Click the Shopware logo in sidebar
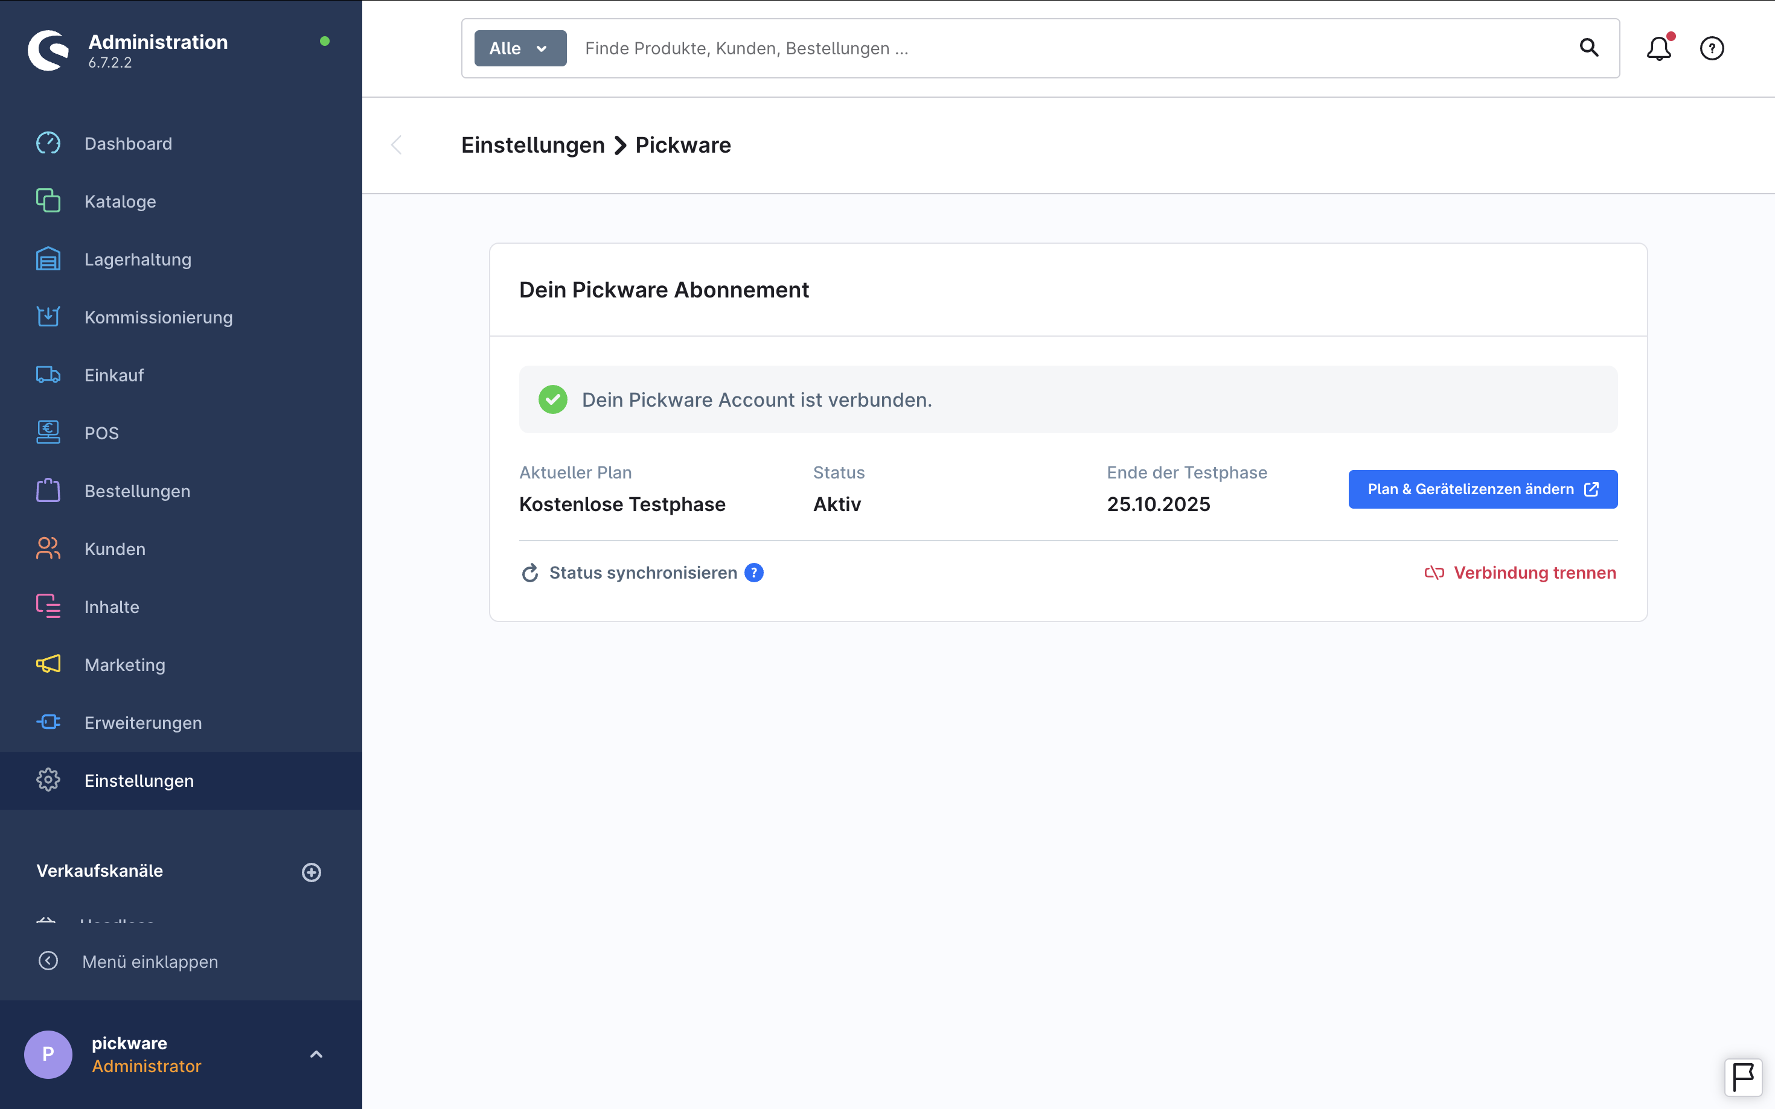This screenshot has height=1109, width=1775. [x=48, y=50]
